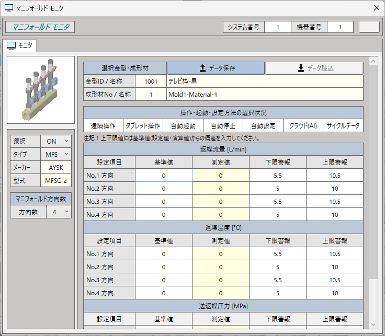Click the 送返媒圧力 [MPa] section header
This screenshot has height=336, width=385.
point(223,306)
